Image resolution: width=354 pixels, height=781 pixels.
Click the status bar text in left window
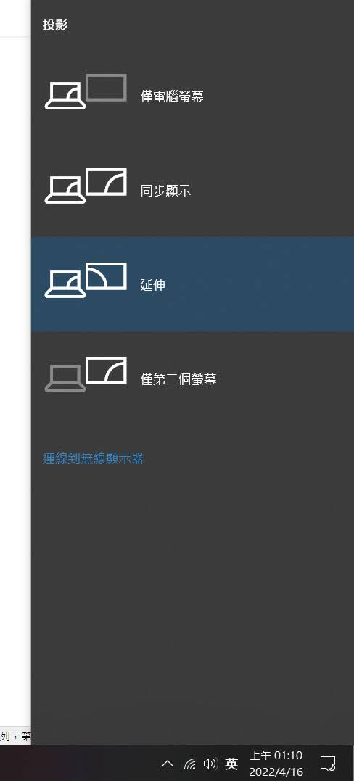15,737
